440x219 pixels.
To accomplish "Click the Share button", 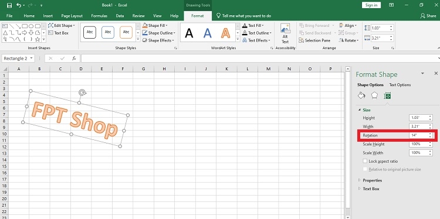I will (x=428, y=16).
